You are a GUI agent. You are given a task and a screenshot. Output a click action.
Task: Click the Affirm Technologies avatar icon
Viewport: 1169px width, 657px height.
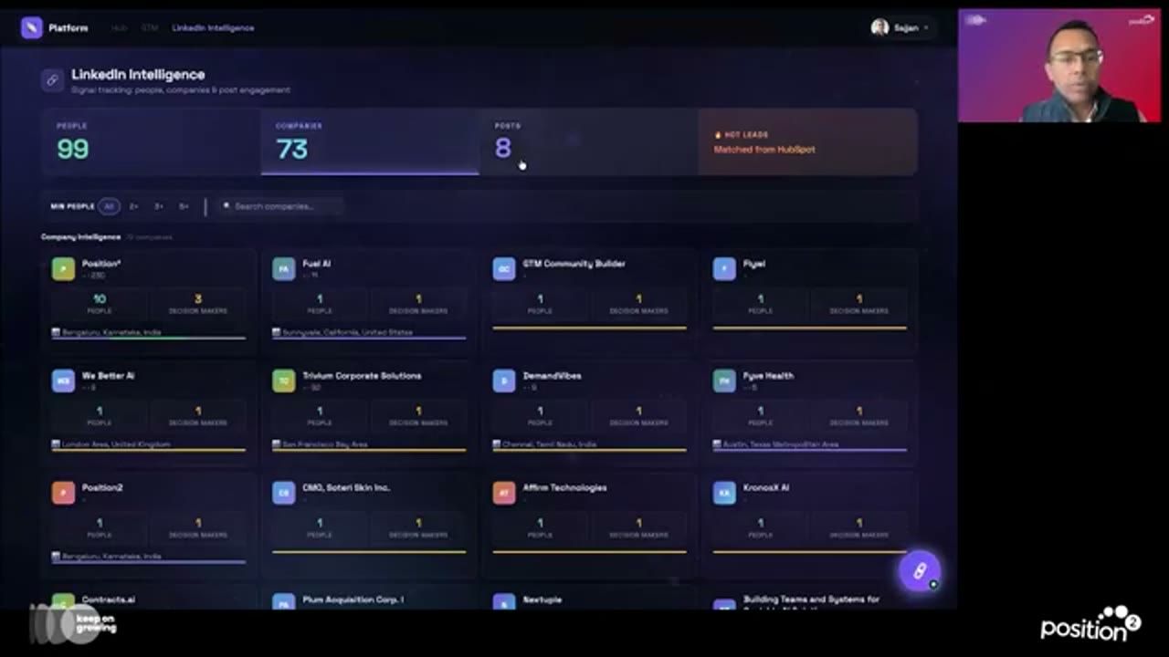(504, 494)
